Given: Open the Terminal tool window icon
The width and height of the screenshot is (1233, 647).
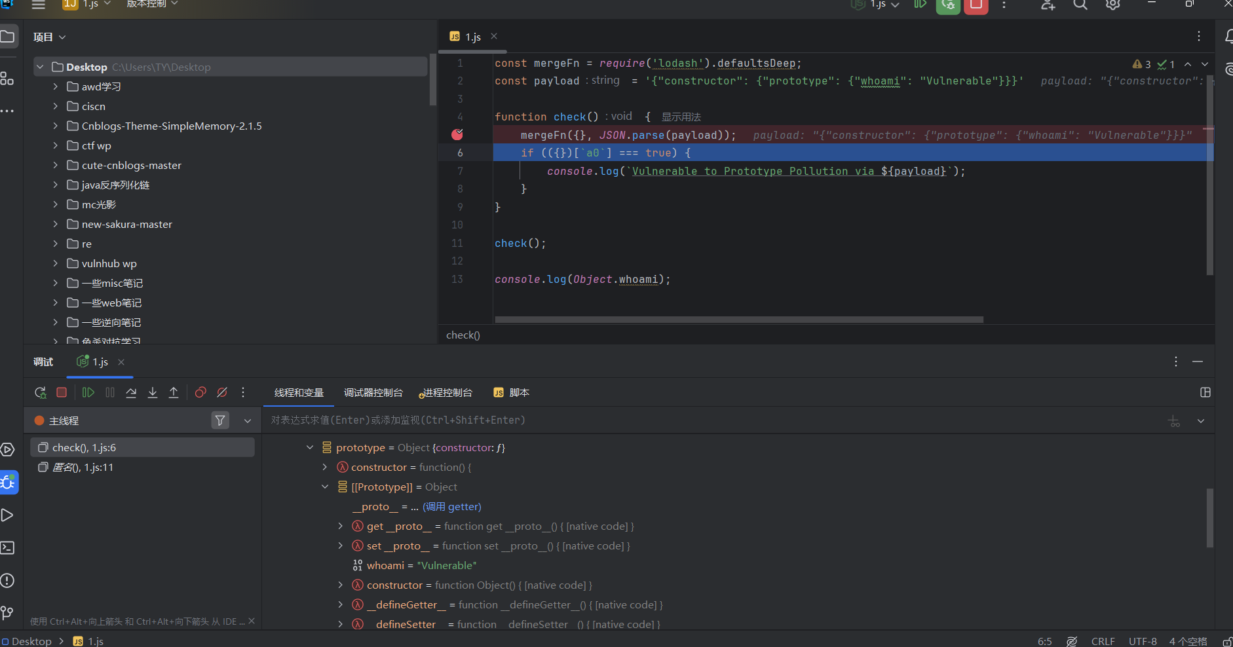Looking at the screenshot, I should (7, 547).
